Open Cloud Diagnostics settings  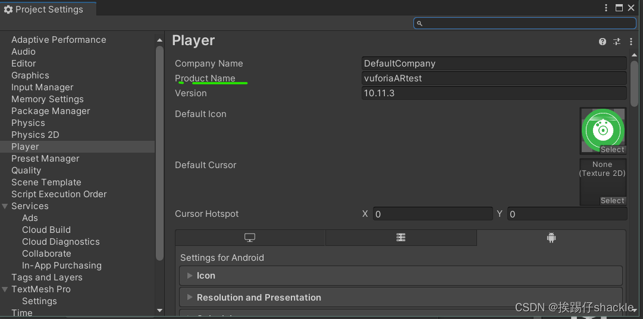[x=61, y=242]
